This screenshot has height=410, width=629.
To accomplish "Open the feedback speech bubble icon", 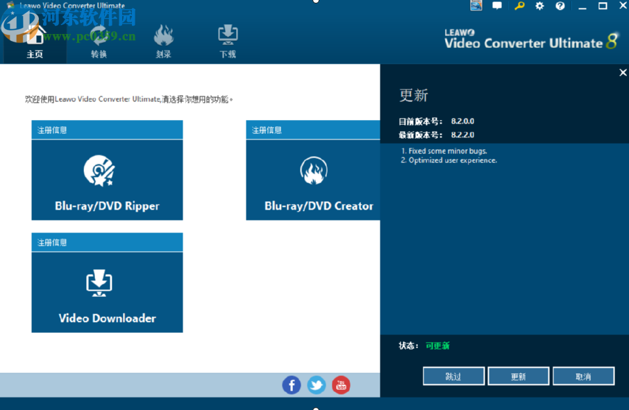I will pyautogui.click(x=497, y=6).
